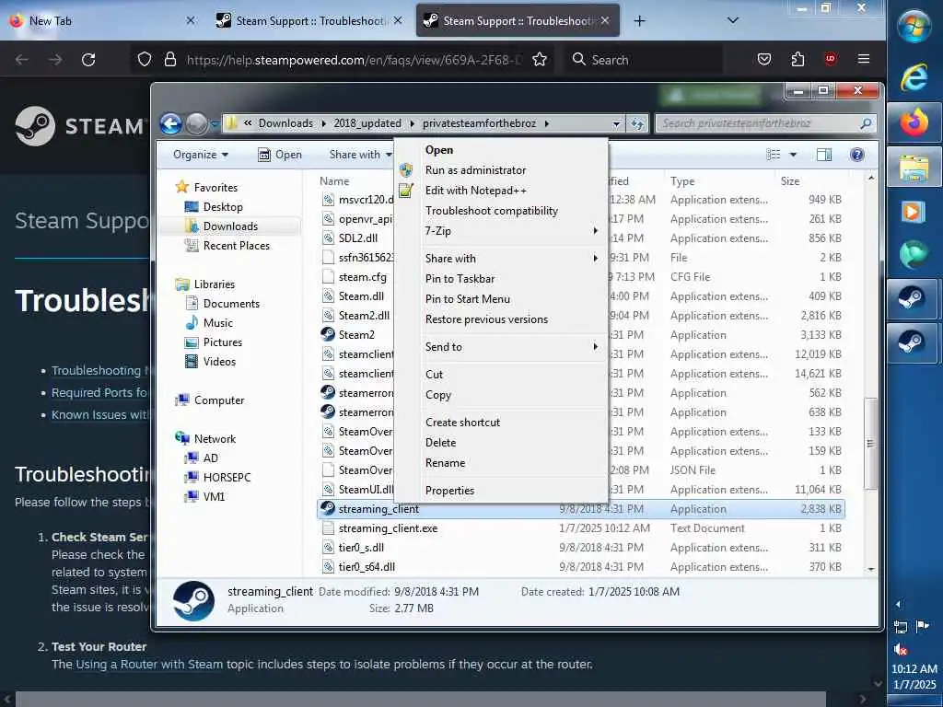
Task: Click Explorer's refresh button beside address bar
Action: coord(637,124)
